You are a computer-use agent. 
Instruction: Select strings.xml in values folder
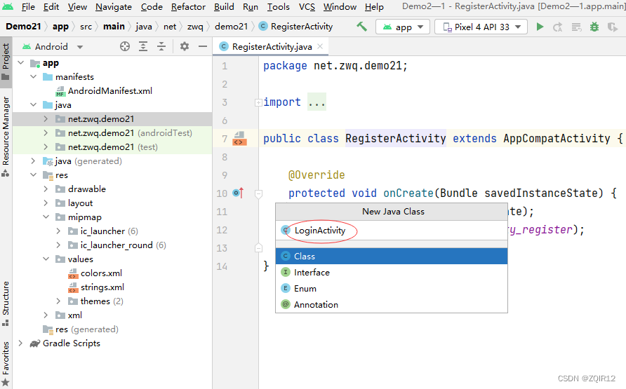(x=102, y=287)
